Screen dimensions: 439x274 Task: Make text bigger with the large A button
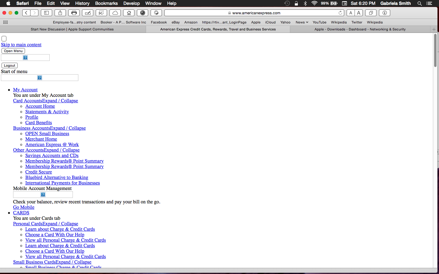[359, 13]
